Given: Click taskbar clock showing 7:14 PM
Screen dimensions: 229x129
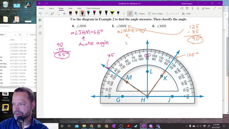Looking at the screenshot, I should click(x=216, y=126).
